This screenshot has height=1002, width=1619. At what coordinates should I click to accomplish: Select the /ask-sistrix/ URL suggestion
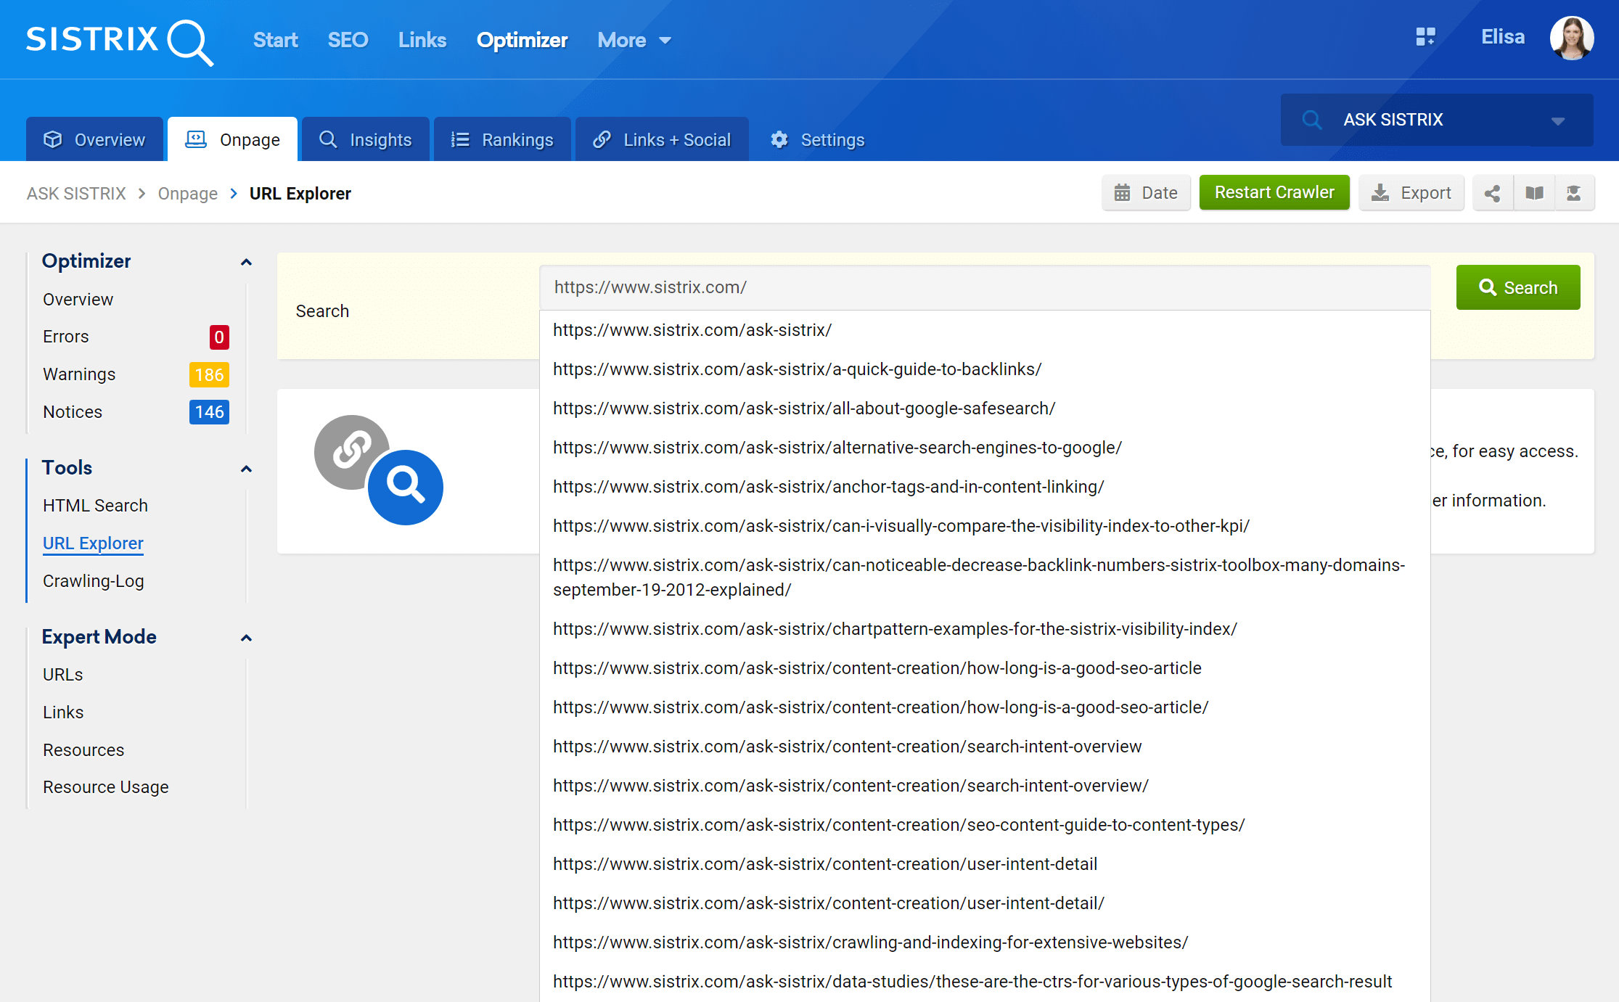pyautogui.click(x=985, y=330)
